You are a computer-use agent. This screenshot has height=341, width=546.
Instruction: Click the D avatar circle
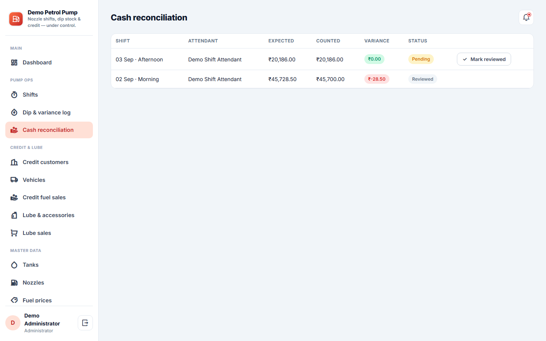coord(13,323)
